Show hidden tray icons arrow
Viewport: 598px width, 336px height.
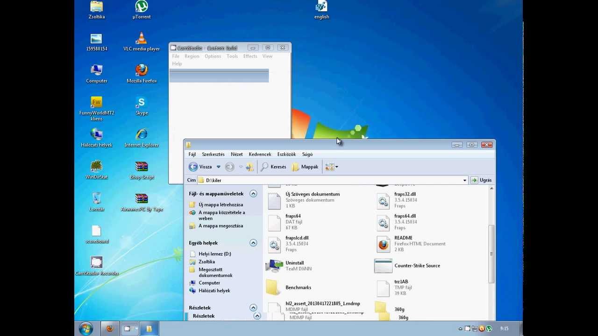pos(460,329)
